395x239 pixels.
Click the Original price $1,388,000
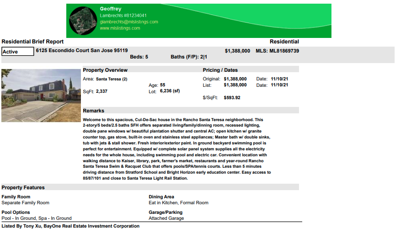(235, 79)
